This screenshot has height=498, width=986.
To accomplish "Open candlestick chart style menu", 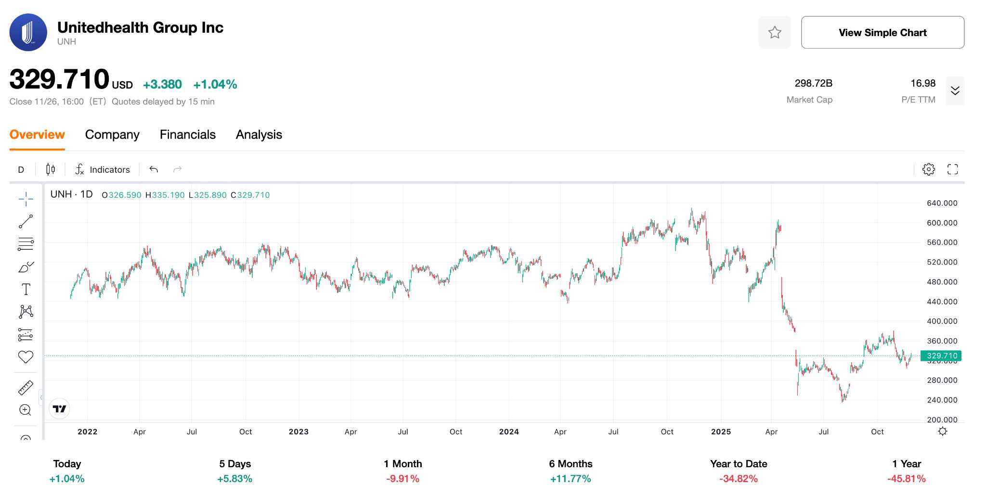I will (51, 169).
